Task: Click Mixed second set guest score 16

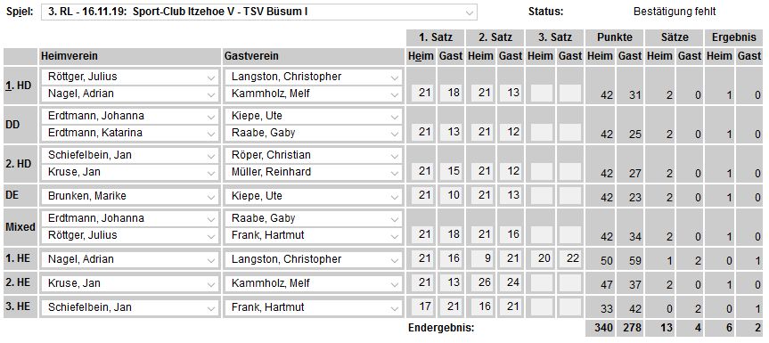Action: (x=511, y=234)
